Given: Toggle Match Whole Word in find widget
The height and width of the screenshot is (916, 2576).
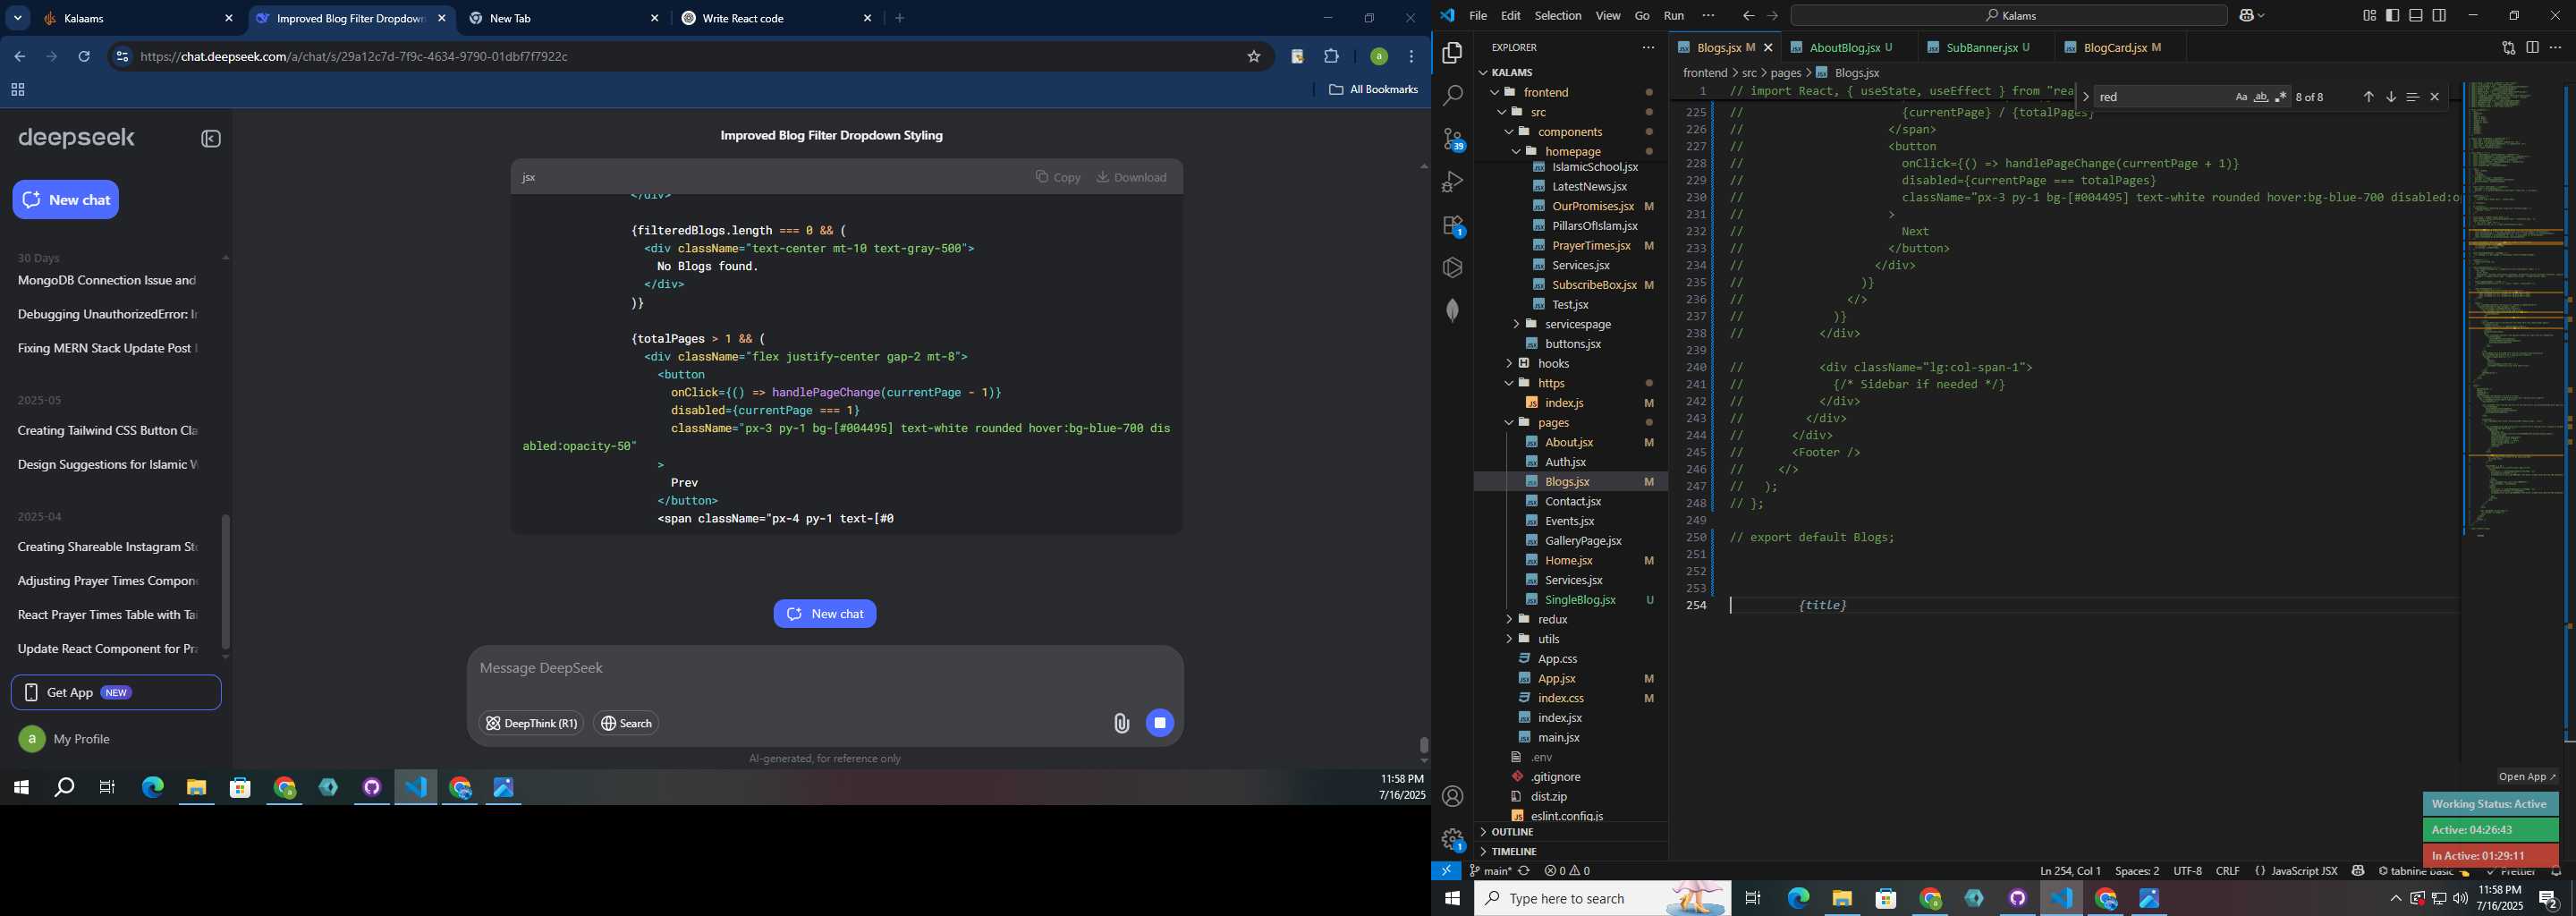Looking at the screenshot, I should pos(2261,97).
